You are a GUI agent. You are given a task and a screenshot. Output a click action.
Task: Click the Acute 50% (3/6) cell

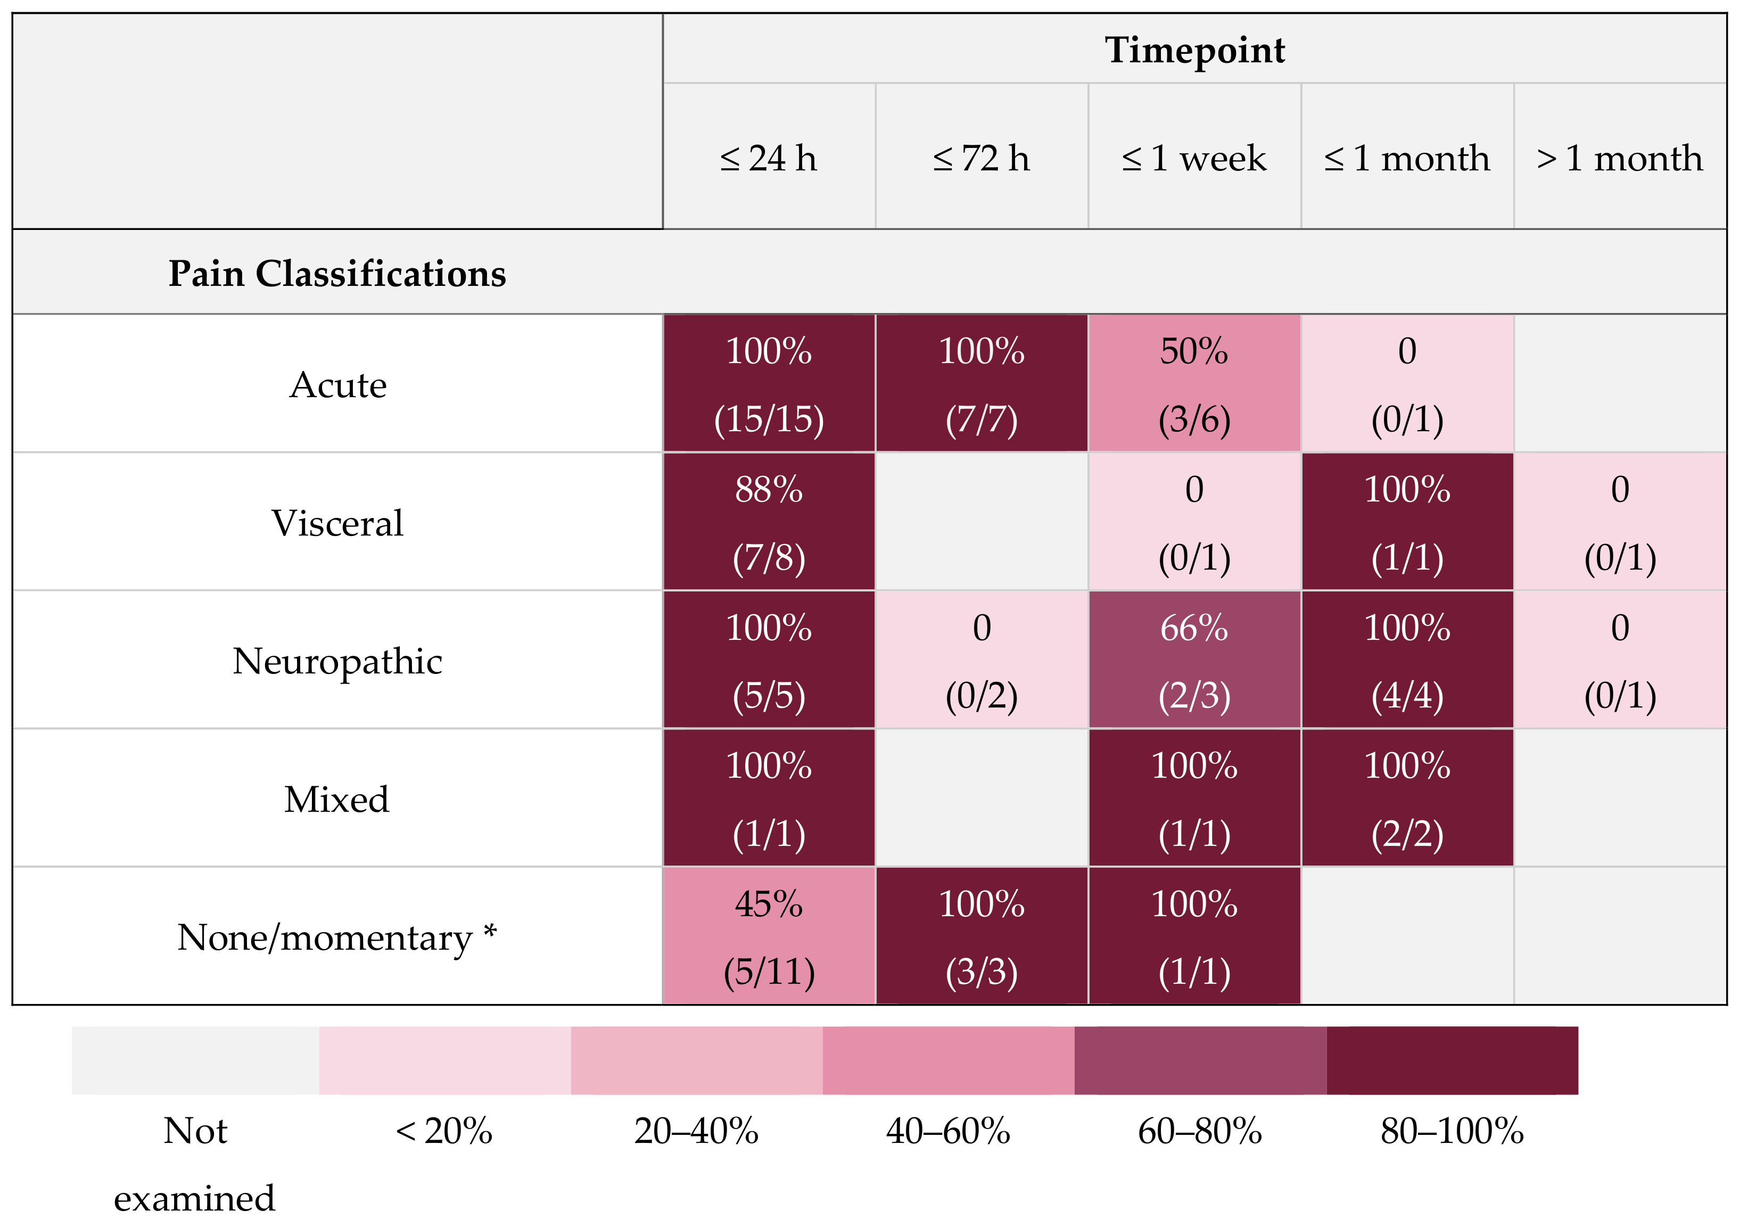coord(1194,384)
